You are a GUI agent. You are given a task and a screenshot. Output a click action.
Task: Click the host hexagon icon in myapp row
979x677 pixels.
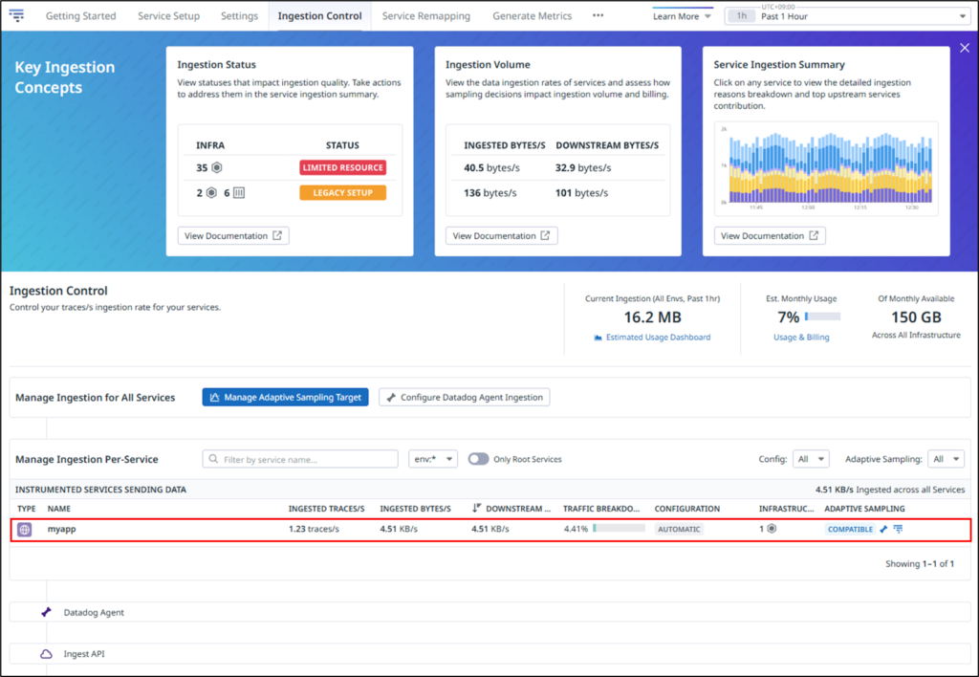[x=772, y=529]
